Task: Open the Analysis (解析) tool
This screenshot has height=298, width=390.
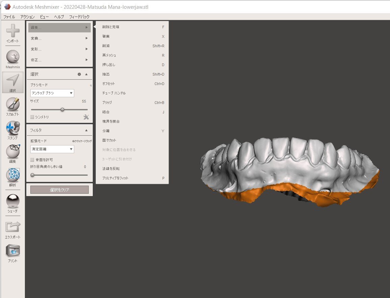Action: pos(13,175)
